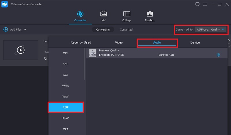This screenshot has width=231, height=135.
Task: Pick FLAC in the format list
Action: 66,118
